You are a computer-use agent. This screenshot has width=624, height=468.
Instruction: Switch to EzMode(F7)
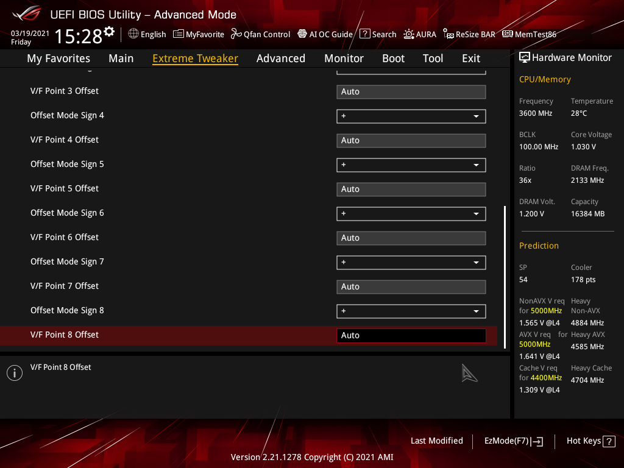(x=513, y=441)
